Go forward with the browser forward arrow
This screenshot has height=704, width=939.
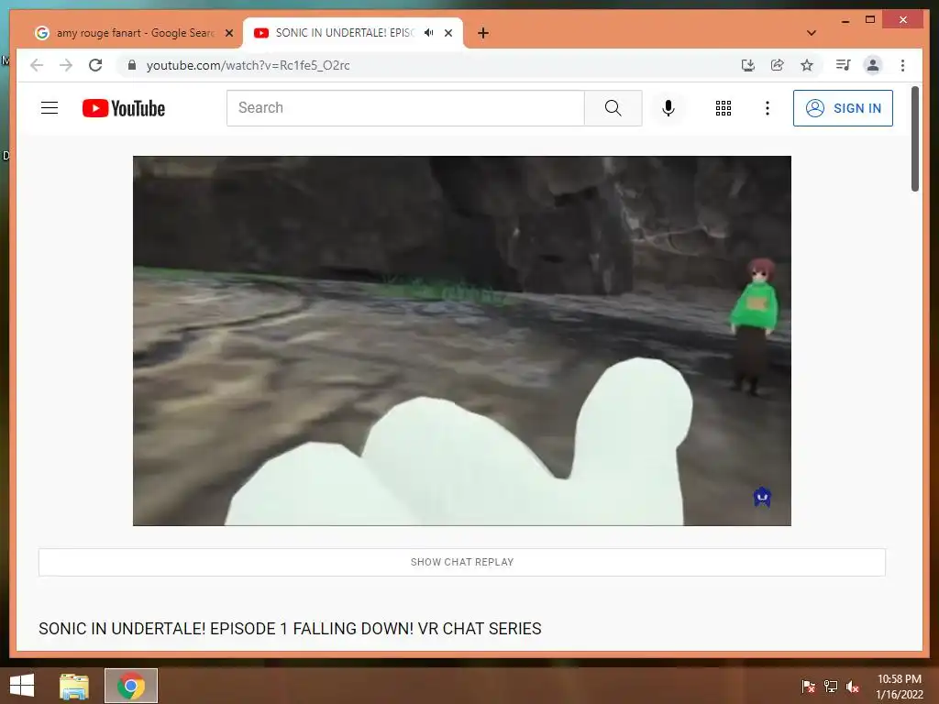tap(66, 65)
